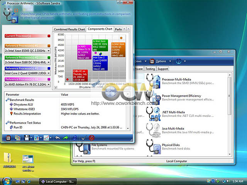Click the bar chart toolbar icon
The height and width of the screenshot is (185, 247).
[36, 138]
